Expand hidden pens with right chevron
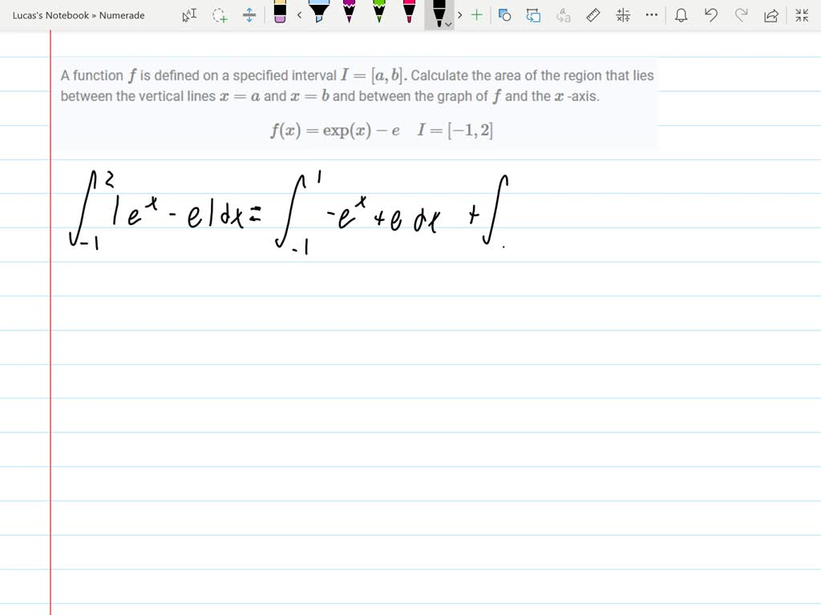Screen dimensions: 821x615 459,14
